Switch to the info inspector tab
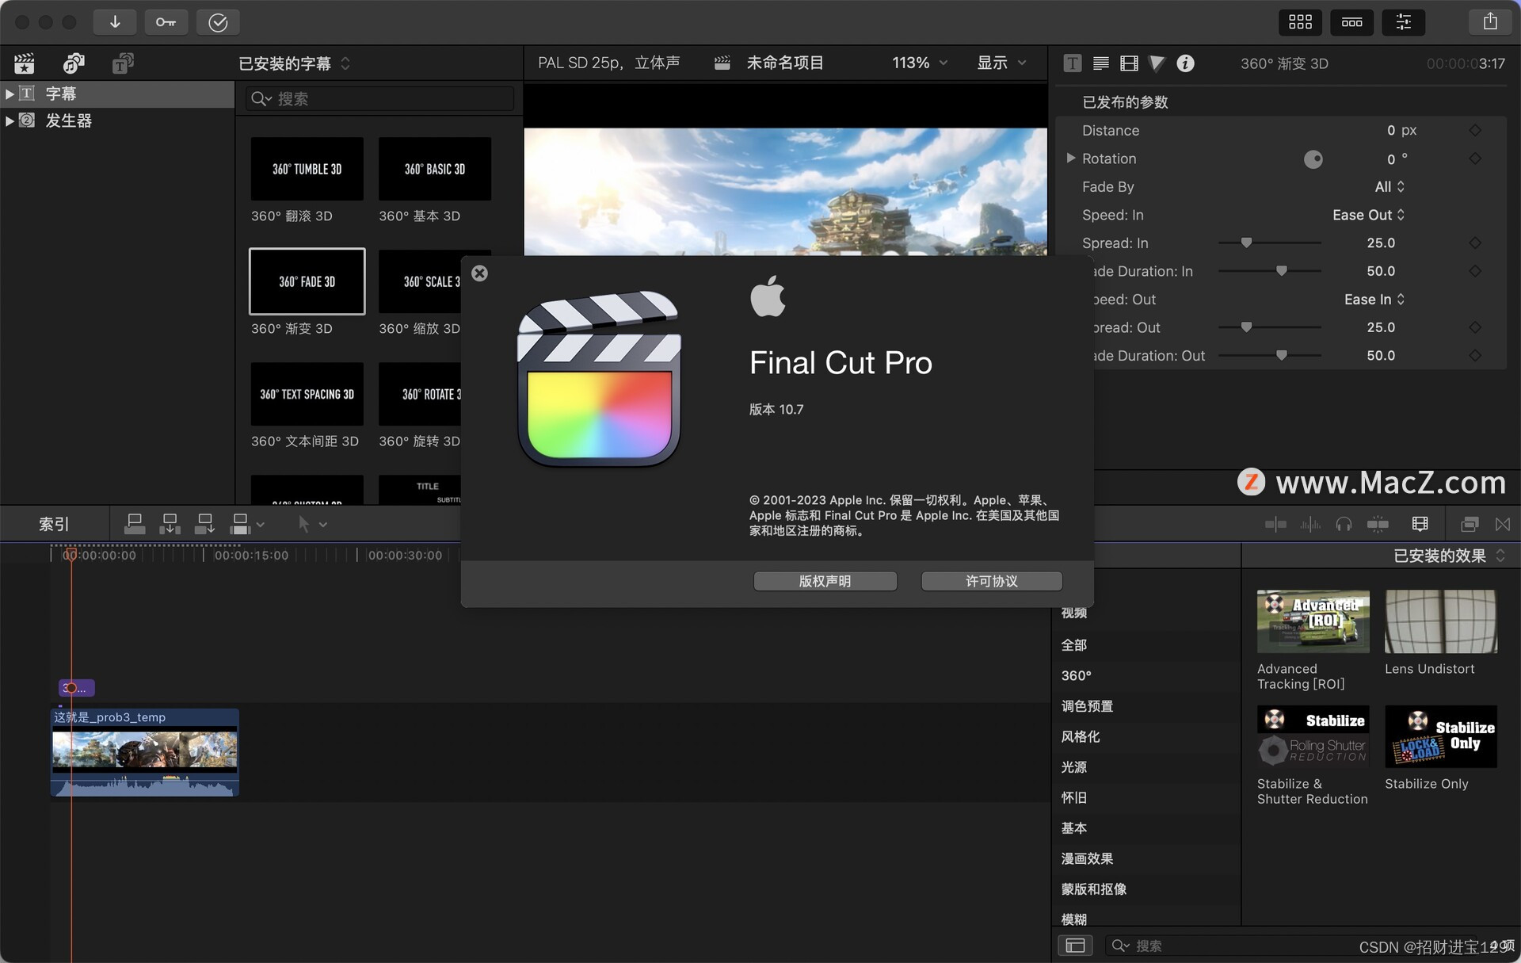The image size is (1521, 963). [x=1185, y=63]
